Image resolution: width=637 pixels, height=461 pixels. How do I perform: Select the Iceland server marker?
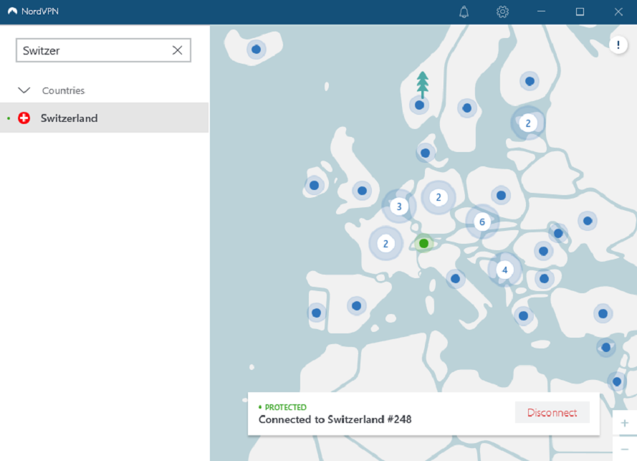click(256, 49)
